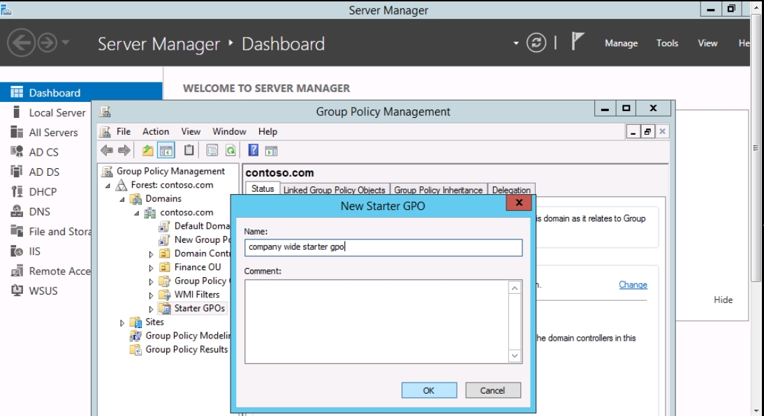The width and height of the screenshot is (764, 416).
Task: Switch to Group Policy Inheritance tab
Action: tap(438, 190)
